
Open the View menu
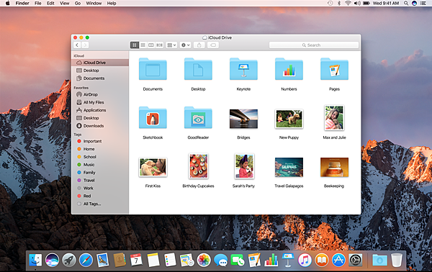(x=65, y=4)
